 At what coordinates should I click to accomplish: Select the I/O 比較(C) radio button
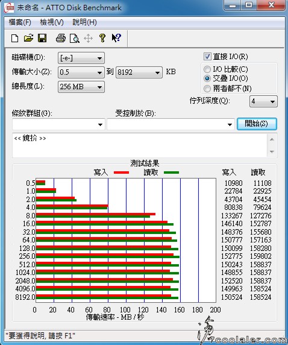[x=207, y=69]
